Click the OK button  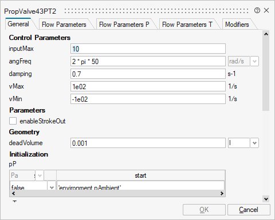(x=204, y=210)
